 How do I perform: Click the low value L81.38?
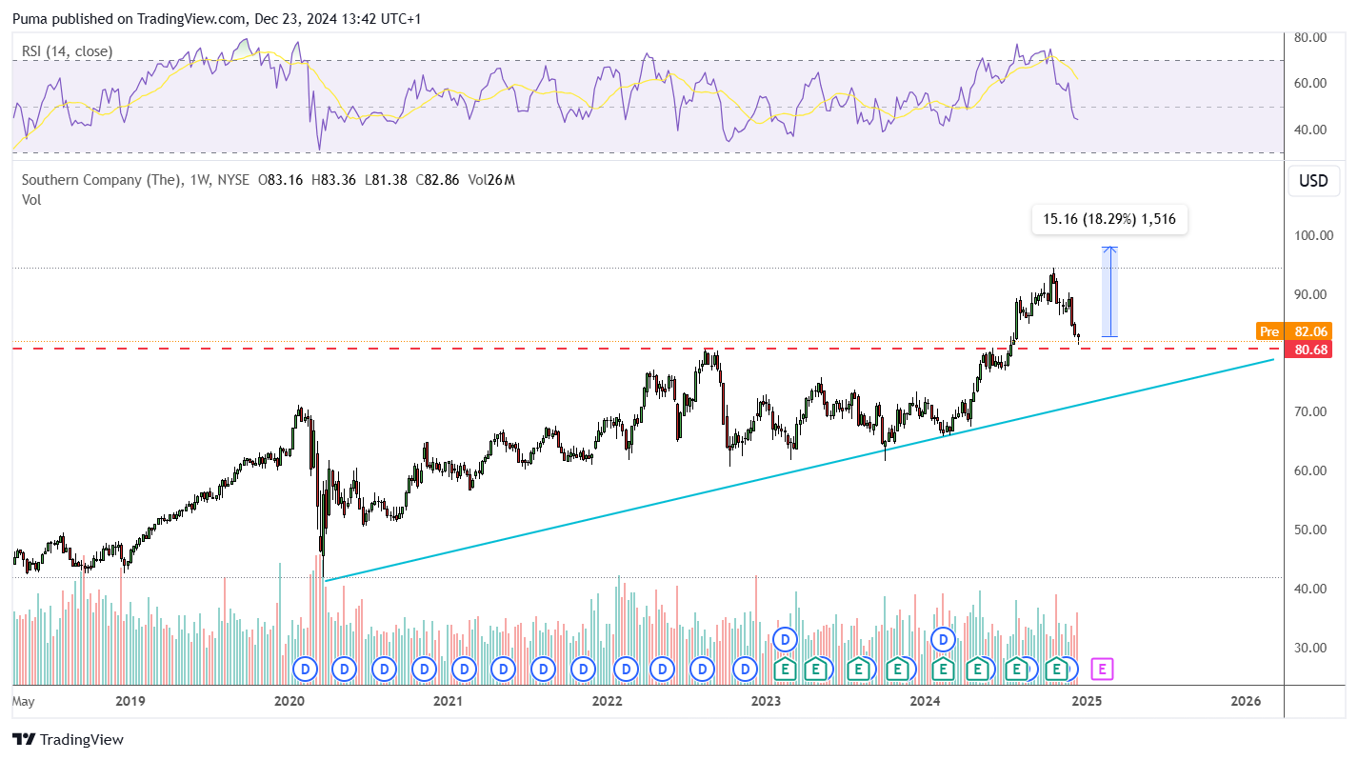[x=386, y=179]
